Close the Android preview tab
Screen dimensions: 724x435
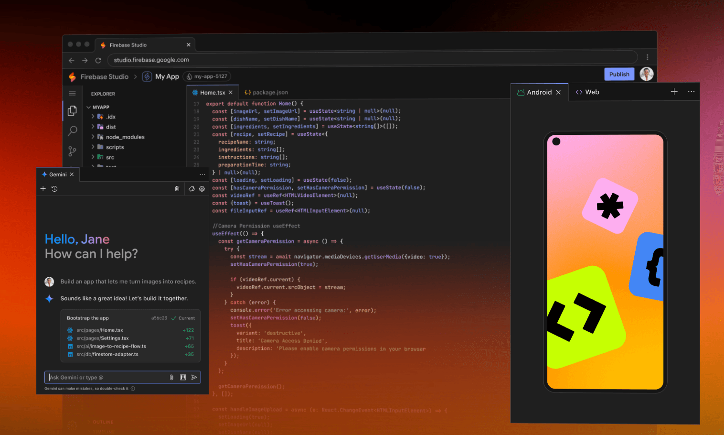(558, 92)
